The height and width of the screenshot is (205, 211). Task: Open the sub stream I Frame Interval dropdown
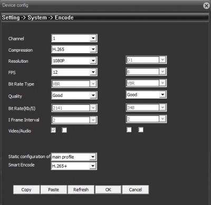[146, 119]
